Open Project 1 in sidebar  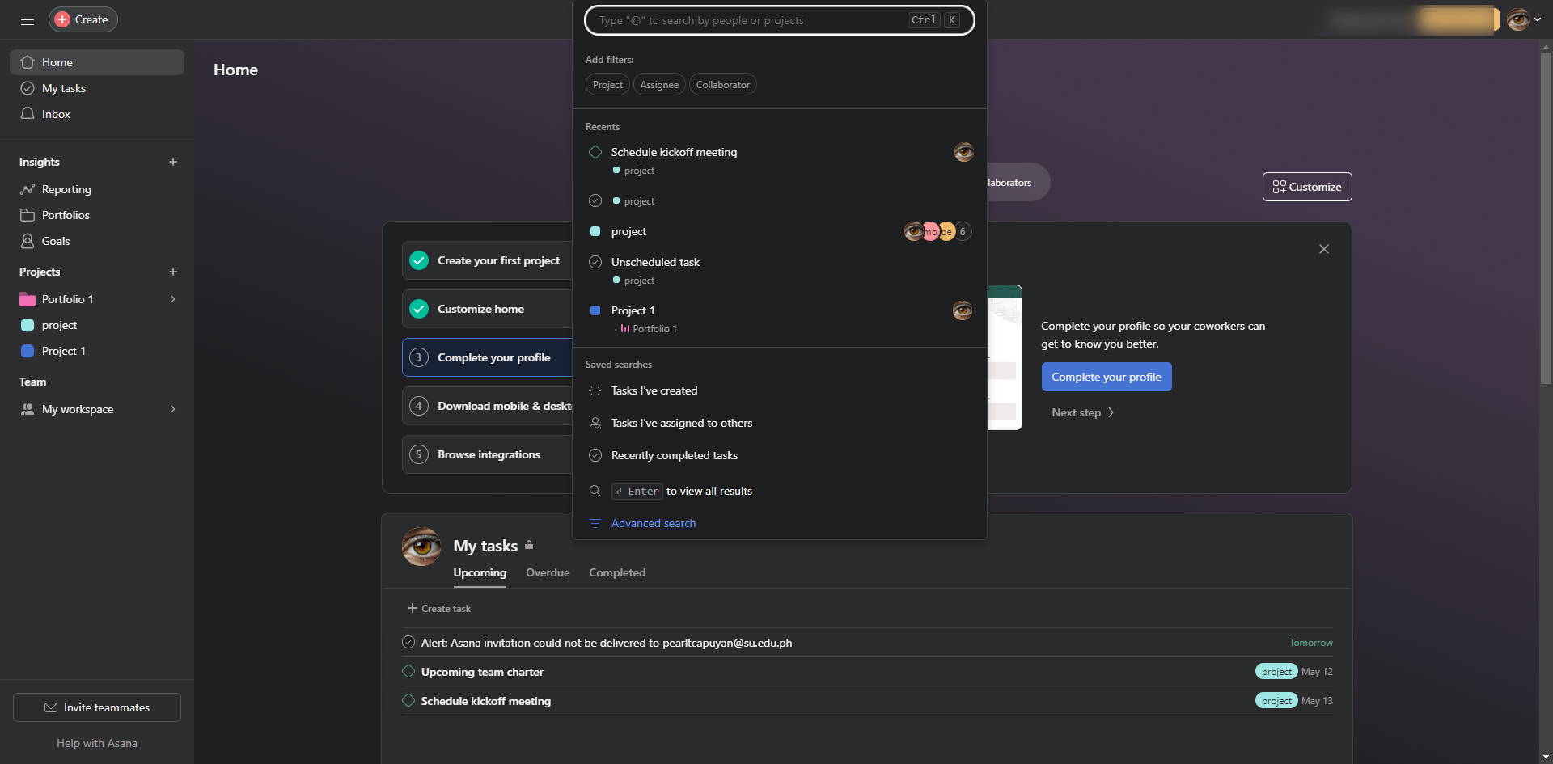pyautogui.click(x=97, y=351)
